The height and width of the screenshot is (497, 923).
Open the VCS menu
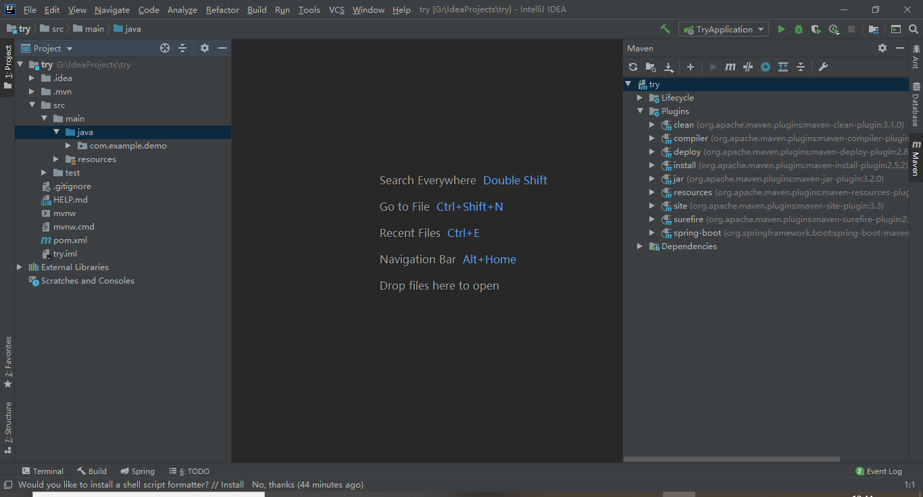pos(336,9)
